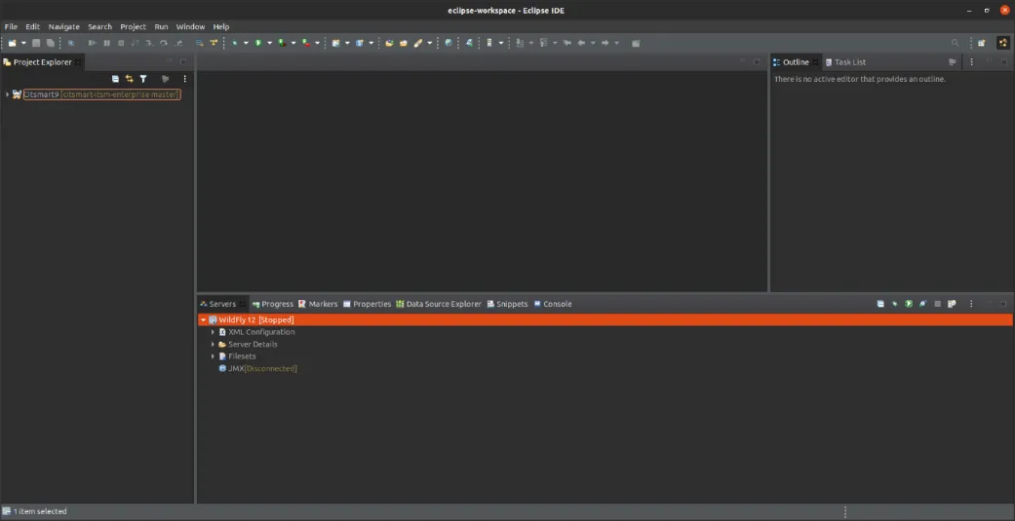
Task: Switch to the Task List tab
Action: [845, 62]
